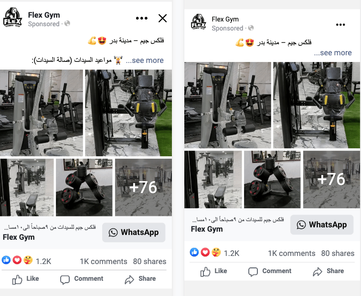Share the right Flex Gym post

[329, 271]
